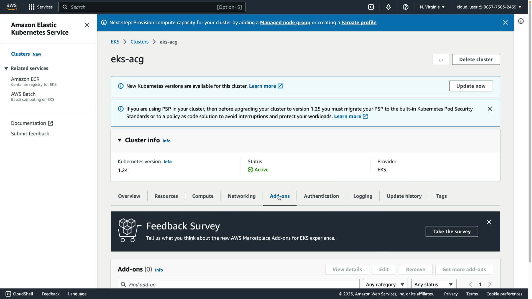
Task: Open the info panel icon at right edge
Action: point(521,21)
